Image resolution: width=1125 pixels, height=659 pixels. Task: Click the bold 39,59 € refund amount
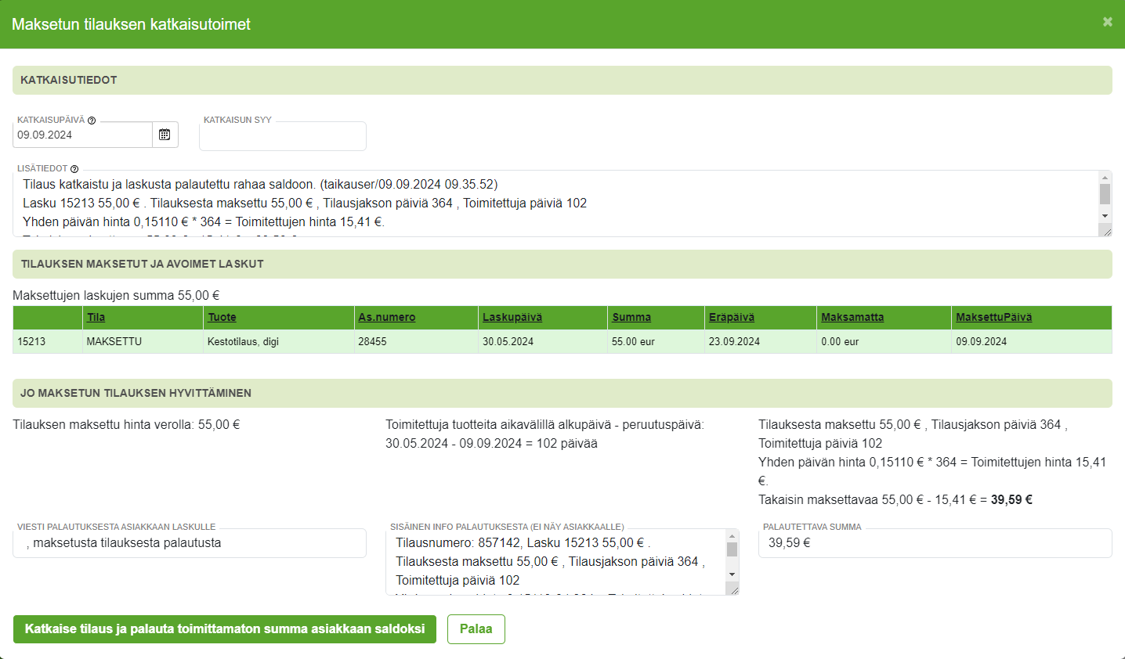tap(1011, 499)
